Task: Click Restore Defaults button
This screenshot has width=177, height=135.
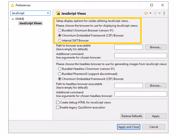Action: pyautogui.click(x=132, y=116)
